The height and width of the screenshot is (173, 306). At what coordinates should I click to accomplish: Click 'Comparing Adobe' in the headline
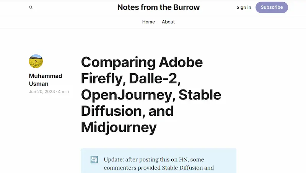(x=142, y=62)
